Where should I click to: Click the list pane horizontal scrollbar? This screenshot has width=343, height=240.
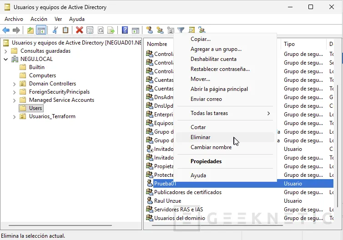(217, 225)
